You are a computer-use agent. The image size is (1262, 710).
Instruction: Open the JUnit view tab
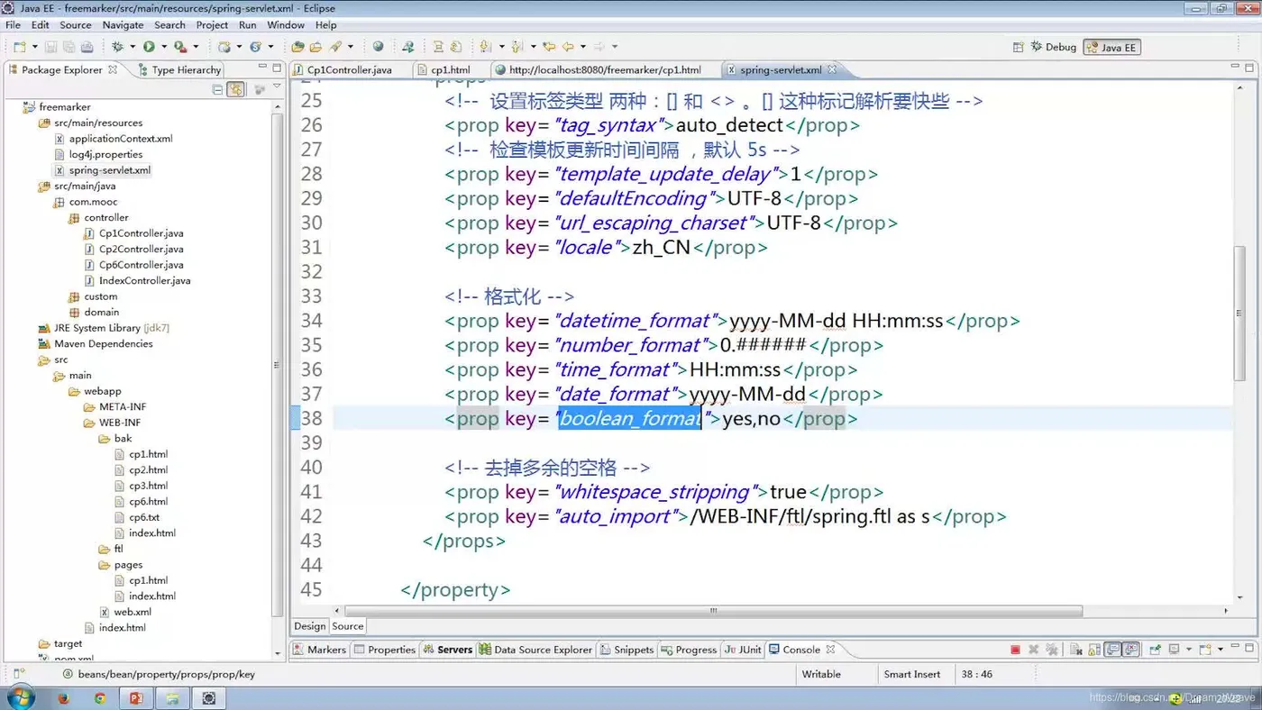[743, 649]
